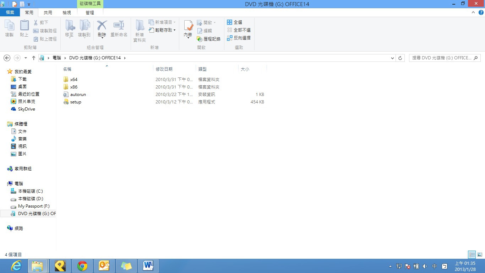Click the Refresh button by address bar
This screenshot has height=273, width=485.
[400, 58]
